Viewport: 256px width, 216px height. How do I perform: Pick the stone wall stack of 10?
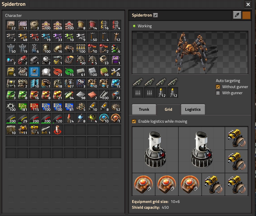click(11, 130)
